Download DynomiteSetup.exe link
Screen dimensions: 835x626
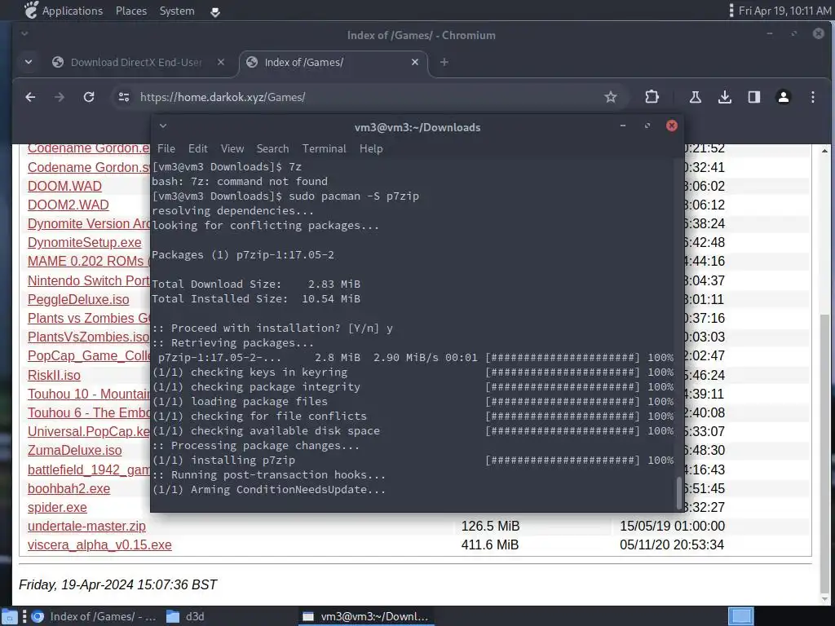point(85,242)
